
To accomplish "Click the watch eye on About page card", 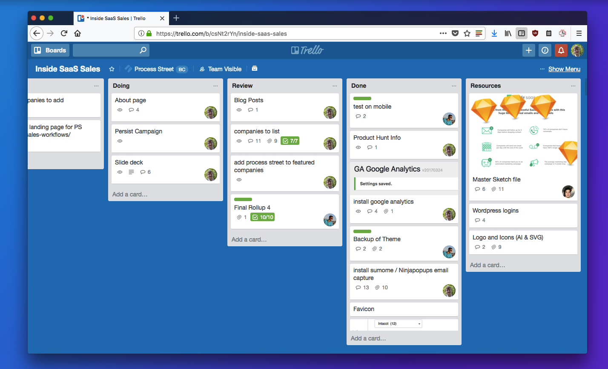I will [x=120, y=110].
